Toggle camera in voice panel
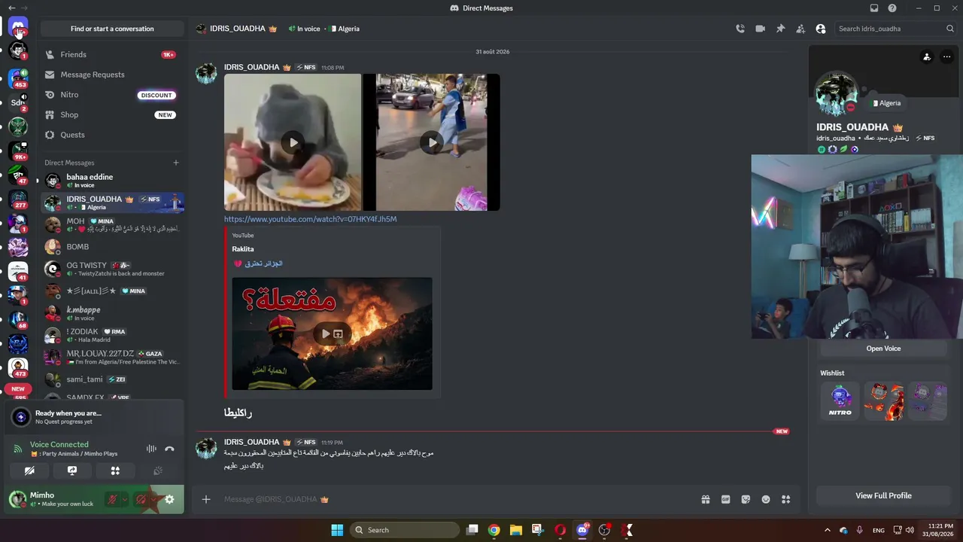The width and height of the screenshot is (963, 542). [x=29, y=470]
